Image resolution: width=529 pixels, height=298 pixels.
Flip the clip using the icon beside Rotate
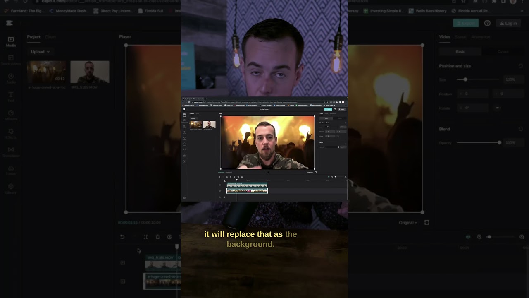pyautogui.click(x=498, y=108)
